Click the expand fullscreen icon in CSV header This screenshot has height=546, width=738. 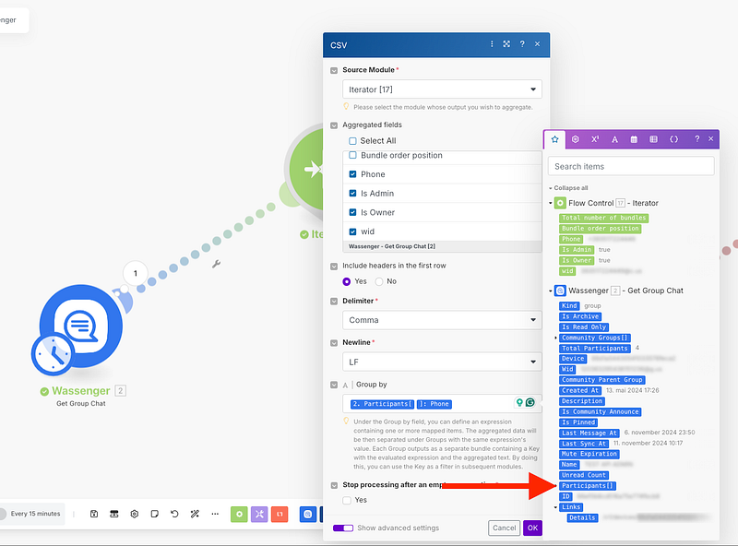(506, 44)
